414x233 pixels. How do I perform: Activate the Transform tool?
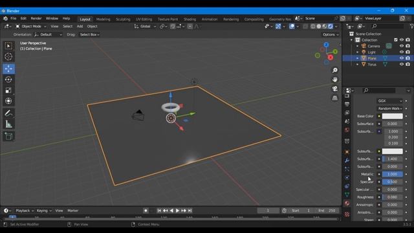coord(8,101)
